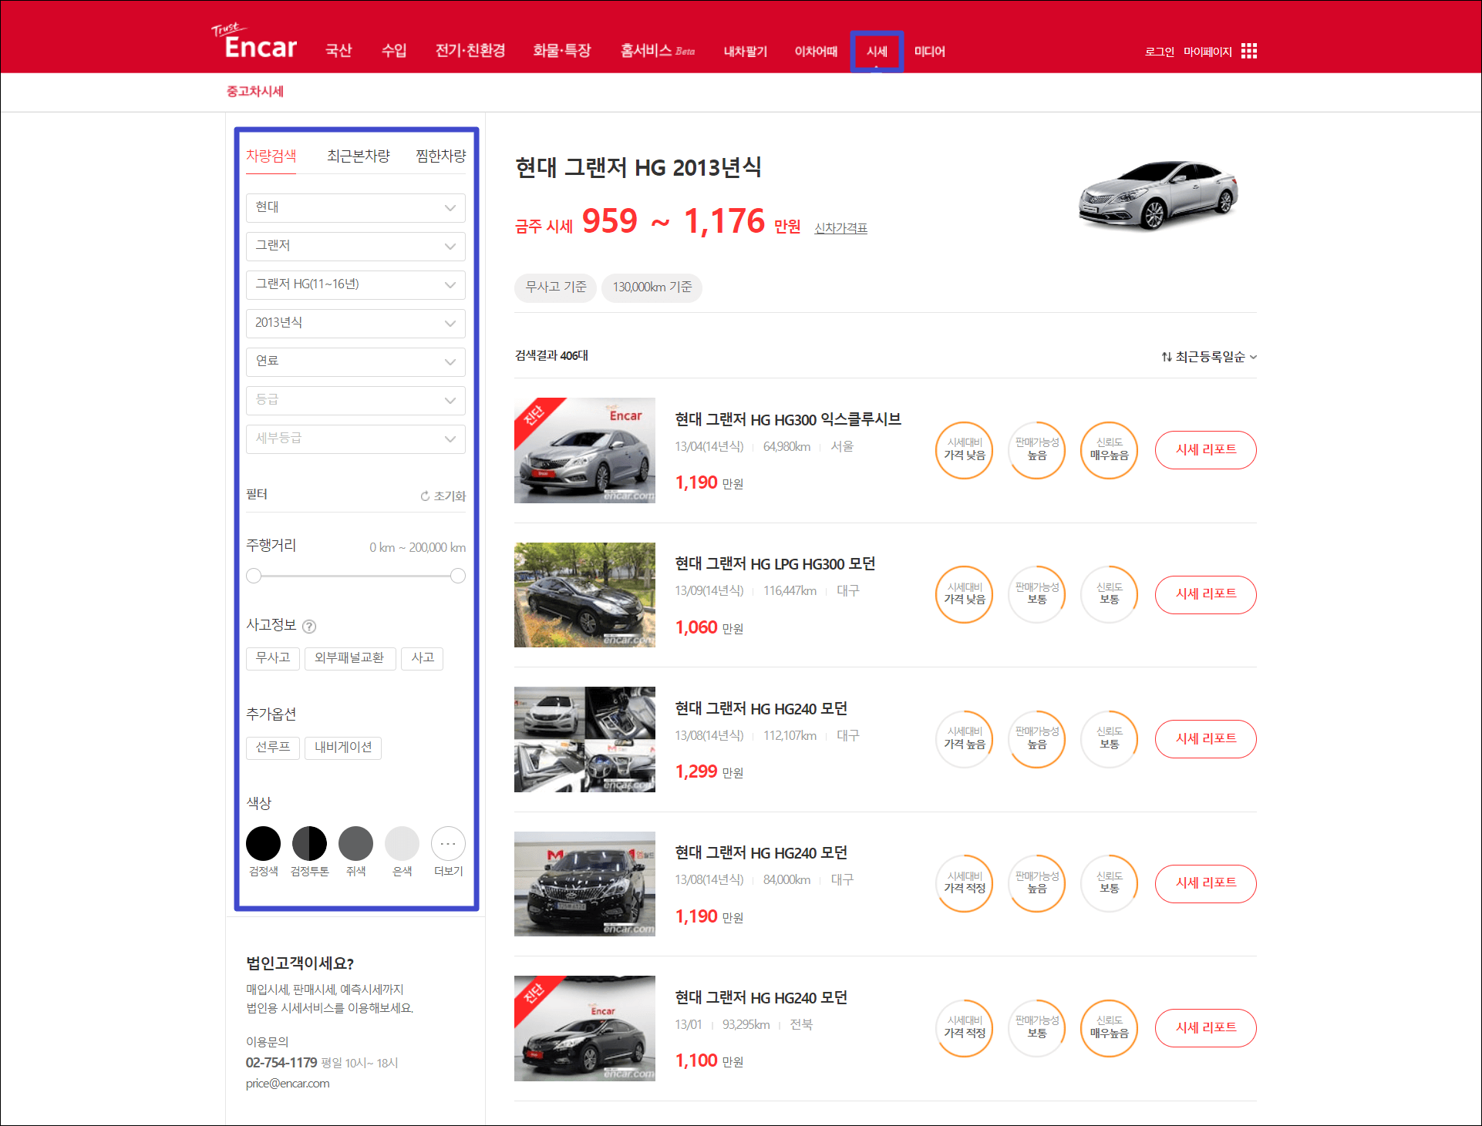The image size is (1482, 1126).
Task: Click the sort arrows icon beside 최근등록일순
Action: click(x=1167, y=357)
